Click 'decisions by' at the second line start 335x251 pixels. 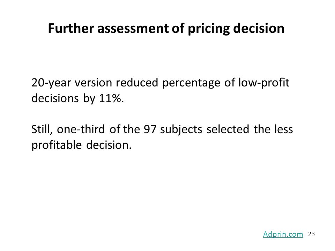[64, 99]
